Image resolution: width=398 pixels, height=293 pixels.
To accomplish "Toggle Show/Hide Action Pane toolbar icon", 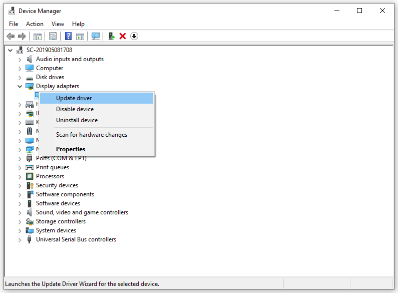I will pyautogui.click(x=80, y=36).
